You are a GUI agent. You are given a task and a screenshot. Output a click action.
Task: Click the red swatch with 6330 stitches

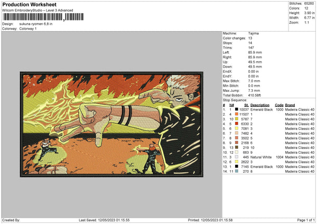coord(236,124)
